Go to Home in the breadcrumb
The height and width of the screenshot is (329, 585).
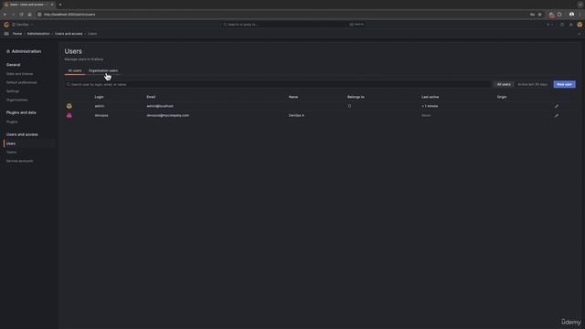pos(17,34)
